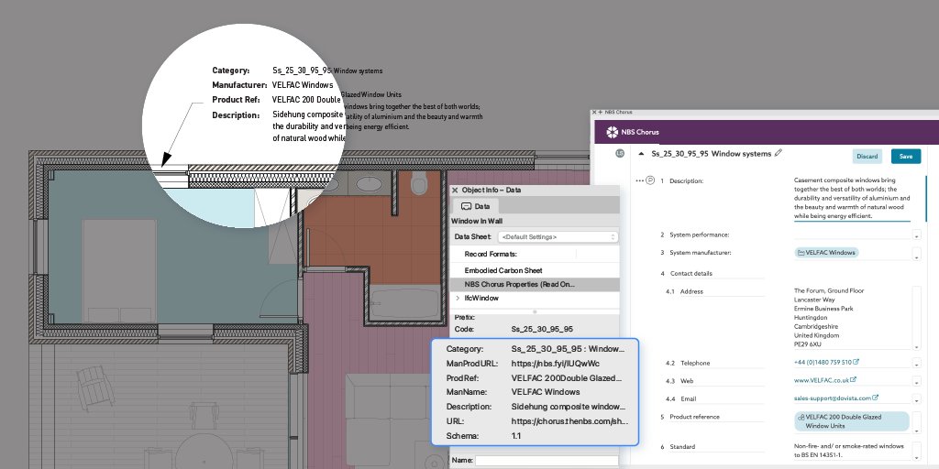The height and width of the screenshot is (469, 939).
Task: Close the Object Info – Data palette
Action: (455, 191)
